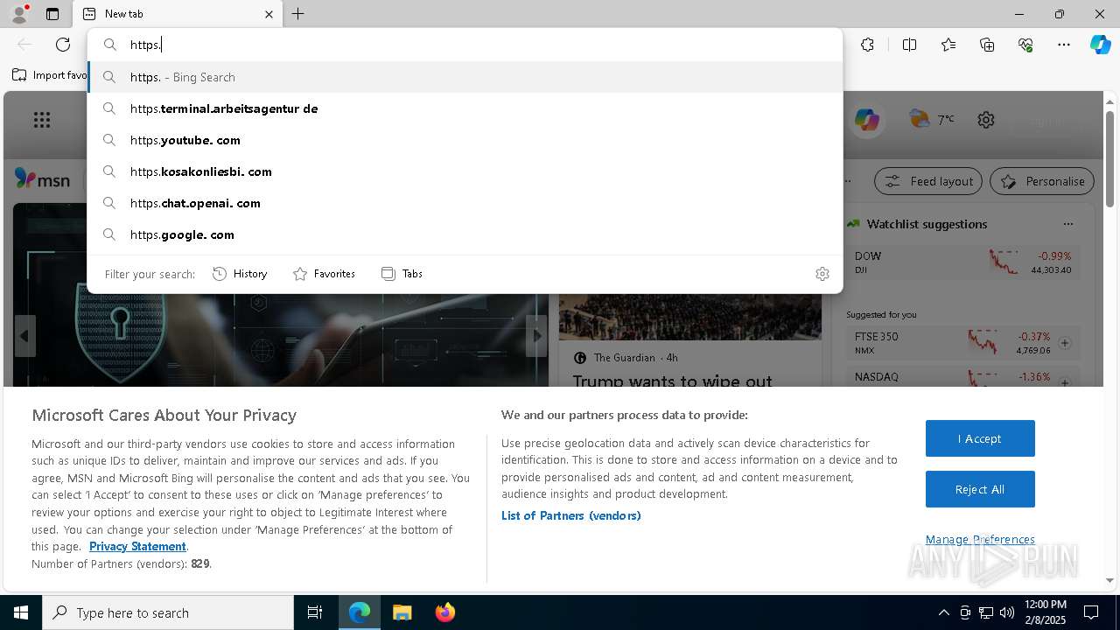
Task: Click I Accept privacy button
Action: [980, 438]
